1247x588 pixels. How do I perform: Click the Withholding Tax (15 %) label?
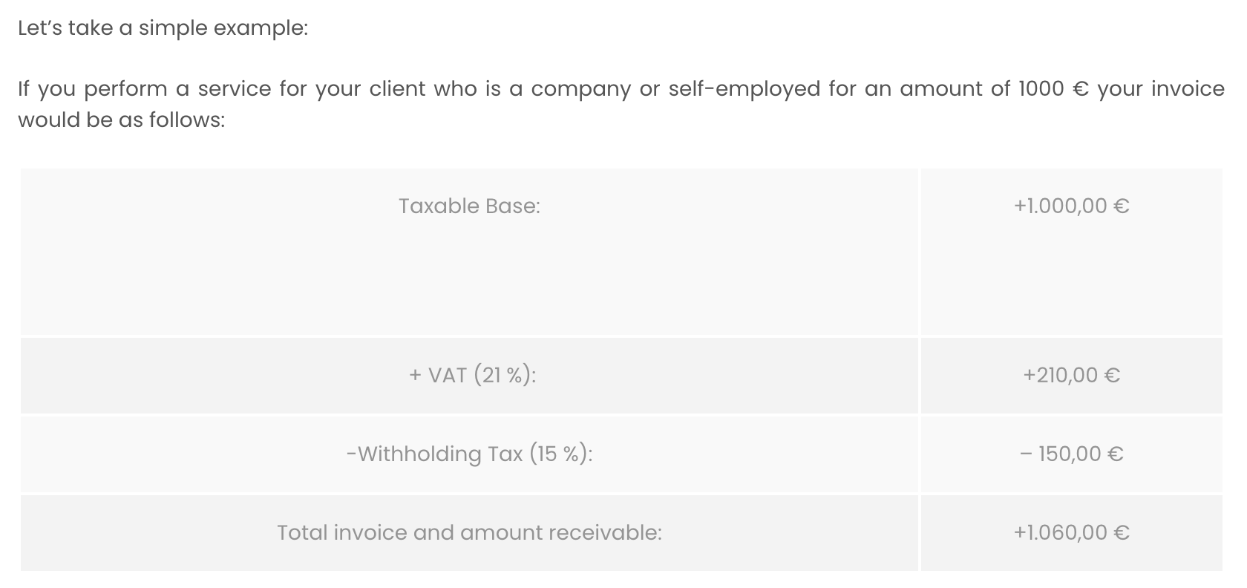[x=469, y=454]
